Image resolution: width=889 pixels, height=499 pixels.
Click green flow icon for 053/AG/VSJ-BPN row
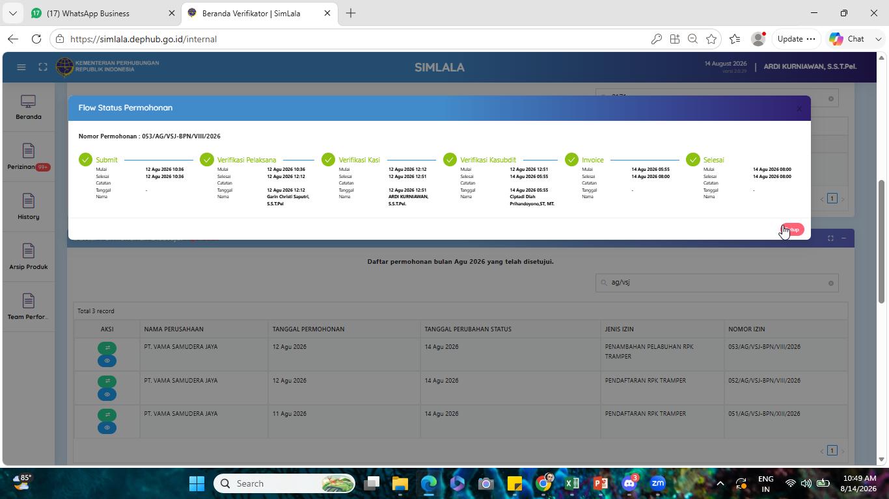107,348
